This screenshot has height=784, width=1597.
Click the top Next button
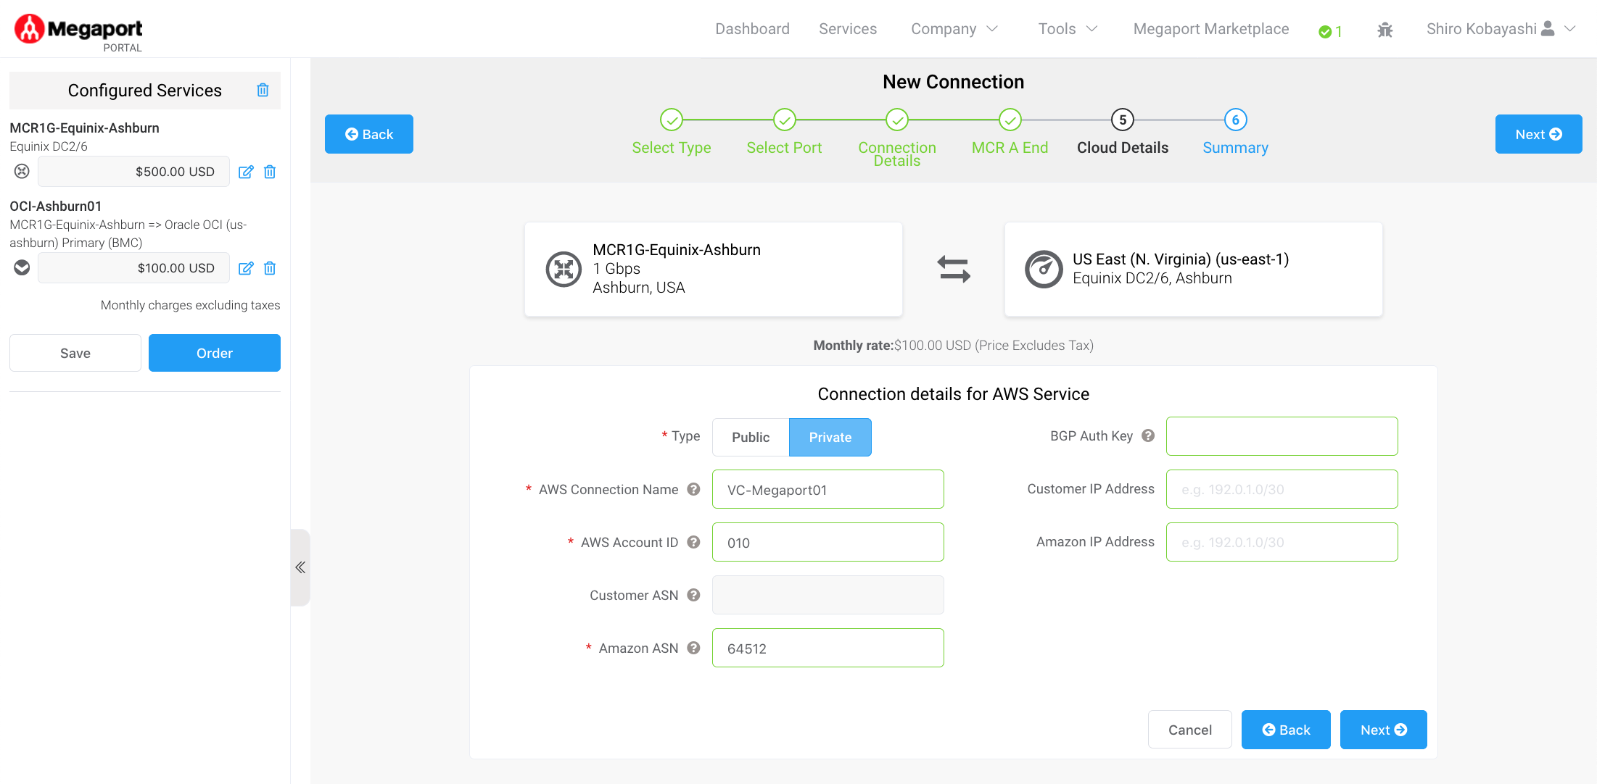coord(1538,134)
